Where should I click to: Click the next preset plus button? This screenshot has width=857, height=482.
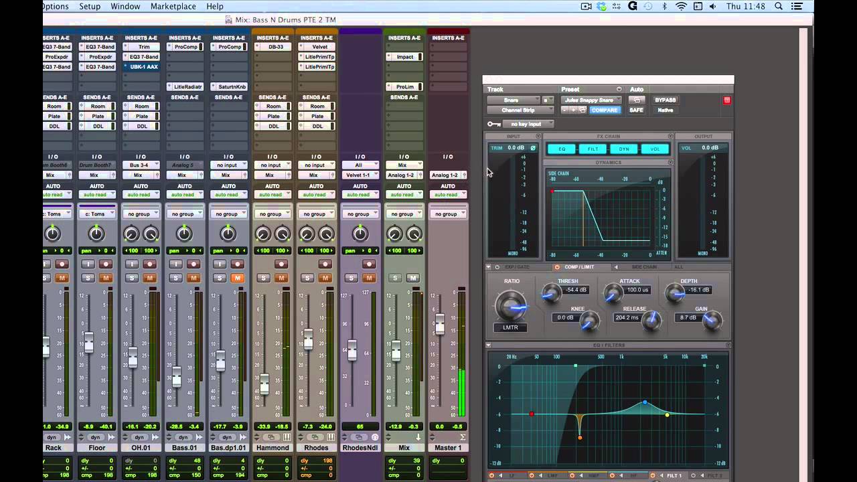(573, 110)
